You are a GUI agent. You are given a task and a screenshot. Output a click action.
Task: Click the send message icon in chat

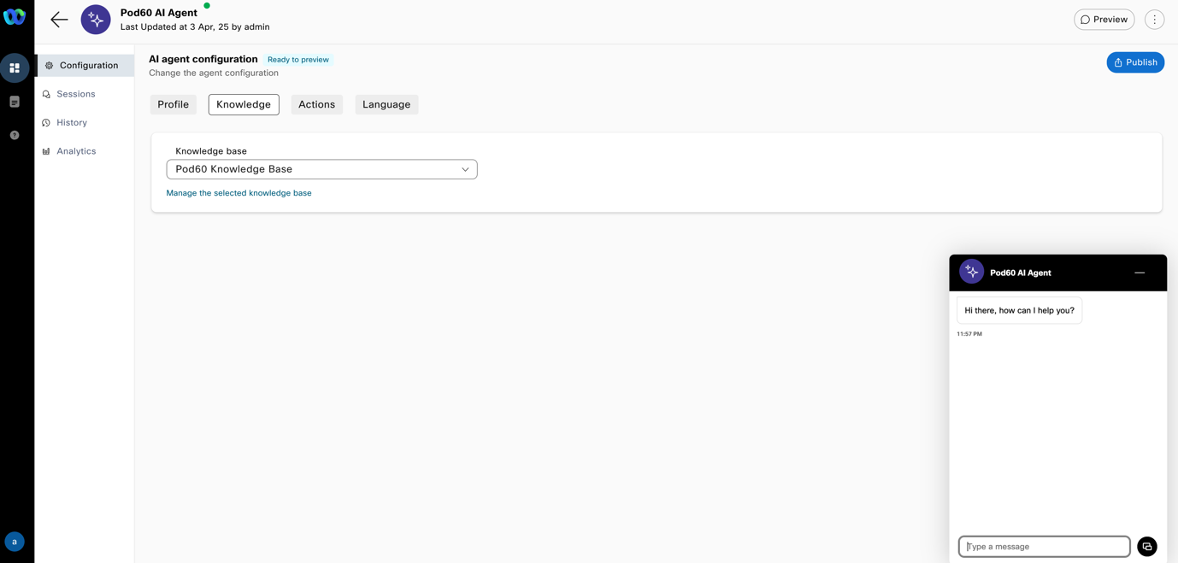(x=1146, y=547)
